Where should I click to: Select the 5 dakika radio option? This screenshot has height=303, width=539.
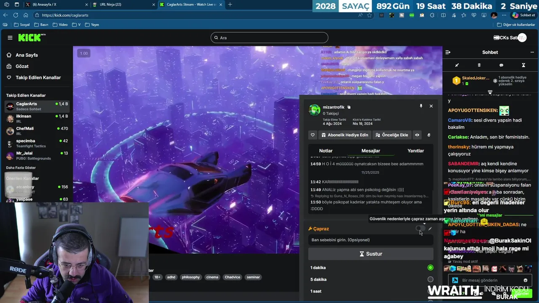(x=430, y=279)
